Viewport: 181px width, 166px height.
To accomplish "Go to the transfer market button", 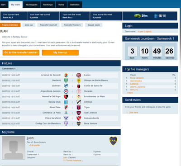I will pyautogui.click(x=21, y=52).
